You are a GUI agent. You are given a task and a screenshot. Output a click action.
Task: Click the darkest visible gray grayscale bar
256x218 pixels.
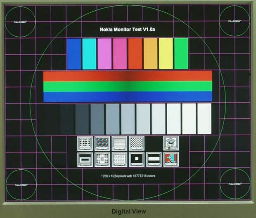click(x=66, y=119)
